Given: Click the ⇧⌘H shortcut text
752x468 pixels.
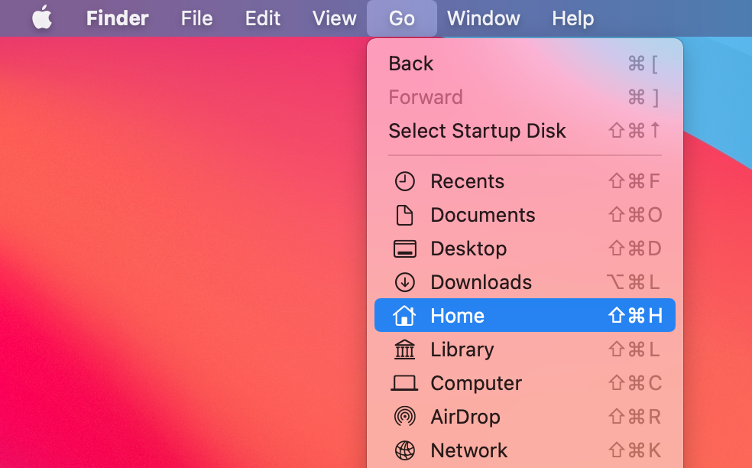Looking at the screenshot, I should [x=636, y=315].
